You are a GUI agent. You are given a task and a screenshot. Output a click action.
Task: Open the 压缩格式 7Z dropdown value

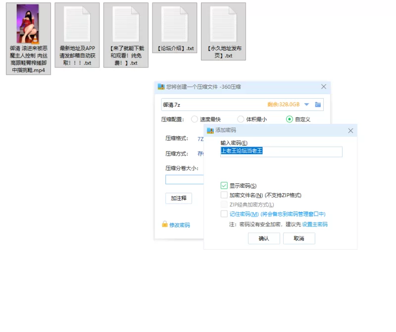tap(200, 139)
